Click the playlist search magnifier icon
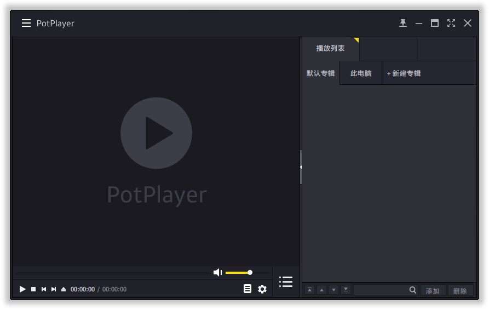 tap(412, 290)
